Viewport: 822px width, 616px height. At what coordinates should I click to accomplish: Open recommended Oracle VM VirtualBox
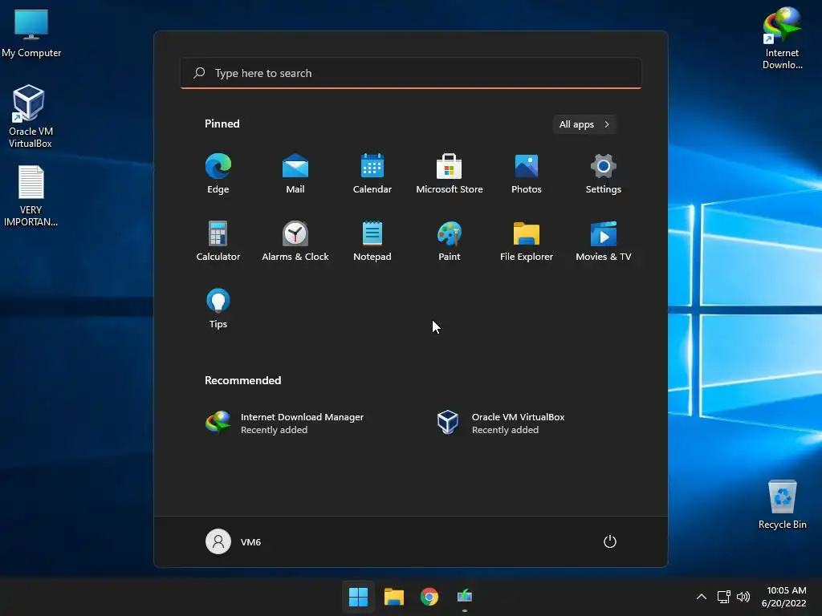point(503,423)
